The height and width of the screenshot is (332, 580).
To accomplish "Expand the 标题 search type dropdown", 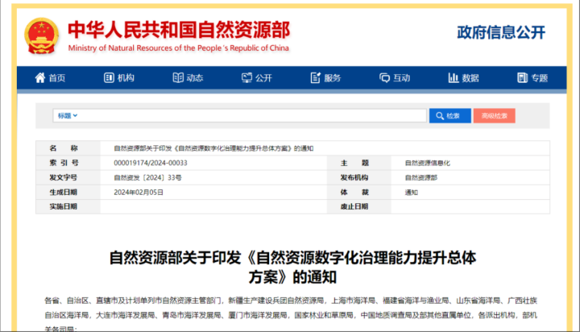I will point(67,116).
